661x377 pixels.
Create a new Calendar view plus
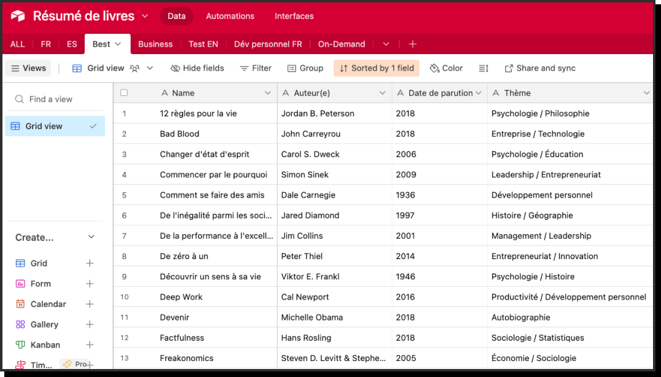90,304
